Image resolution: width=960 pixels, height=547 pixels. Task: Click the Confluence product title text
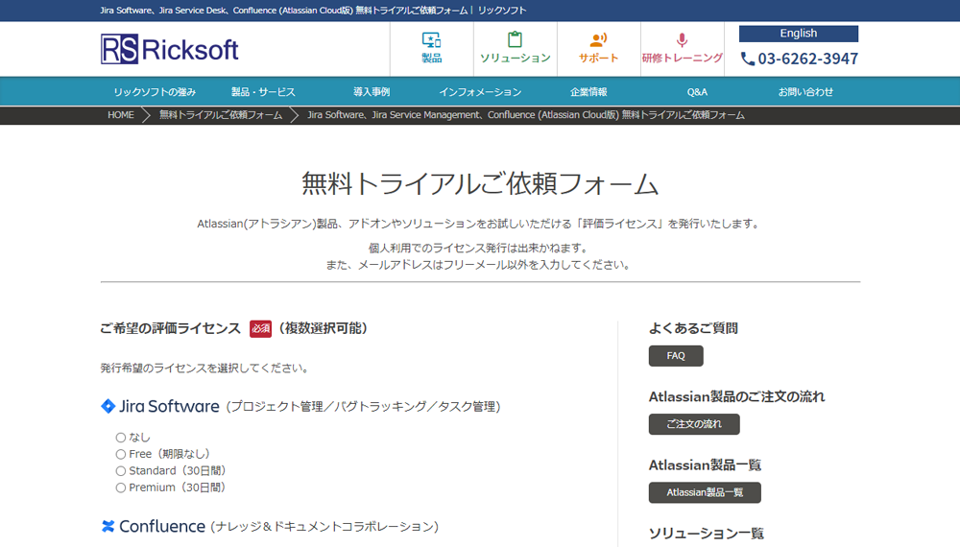click(162, 526)
